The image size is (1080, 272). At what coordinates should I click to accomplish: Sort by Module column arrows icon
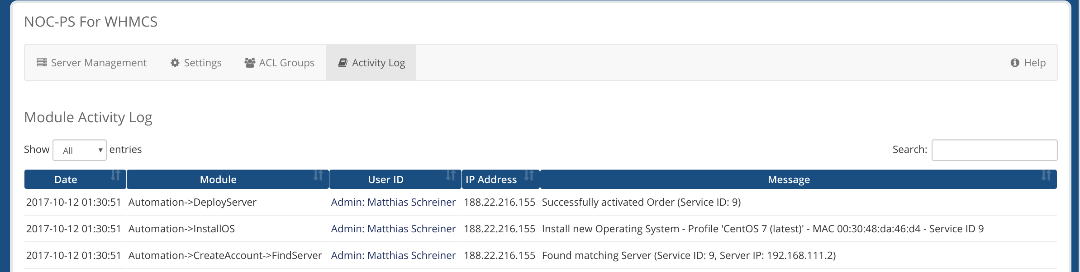click(x=318, y=175)
